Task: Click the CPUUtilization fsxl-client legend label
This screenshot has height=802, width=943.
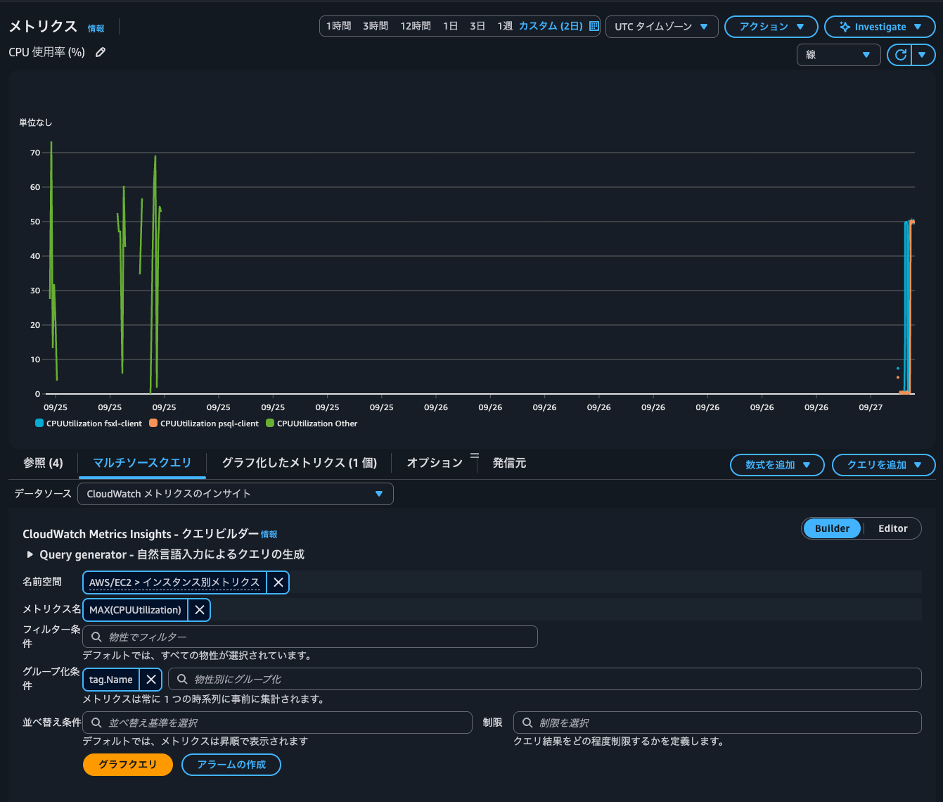Action: click(x=94, y=424)
